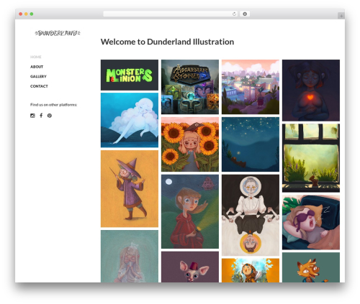Click the green macOS maximize button

click(32, 14)
